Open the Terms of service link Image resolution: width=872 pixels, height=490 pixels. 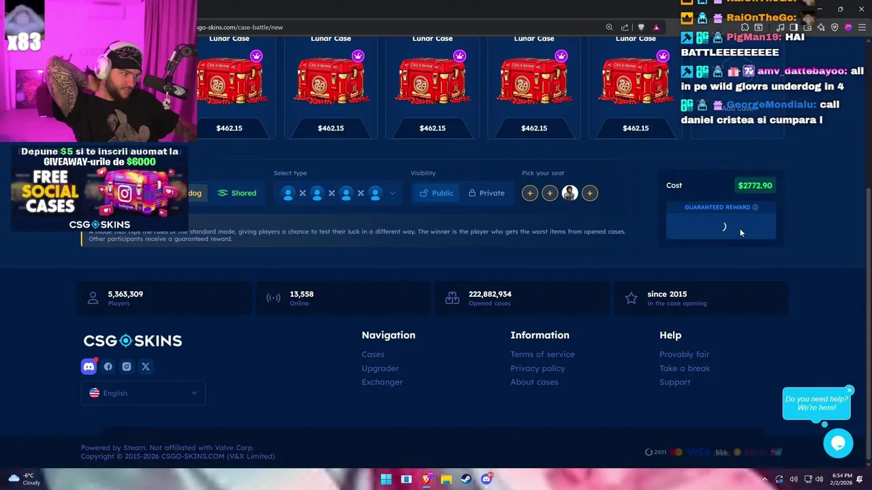[542, 354]
